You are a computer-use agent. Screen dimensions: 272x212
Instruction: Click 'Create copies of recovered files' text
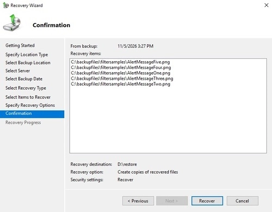coord(147,172)
